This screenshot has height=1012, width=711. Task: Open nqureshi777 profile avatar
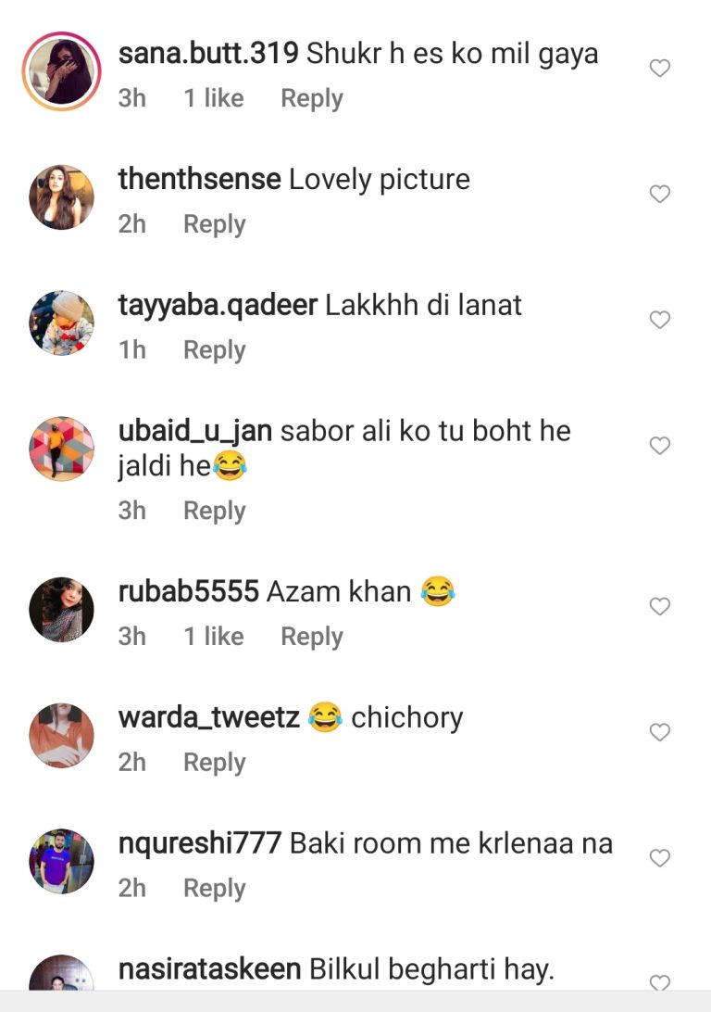pyautogui.click(x=62, y=861)
